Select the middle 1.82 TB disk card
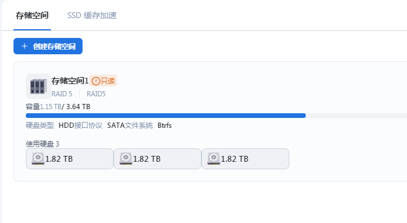The height and width of the screenshot is (223, 407). [158, 159]
